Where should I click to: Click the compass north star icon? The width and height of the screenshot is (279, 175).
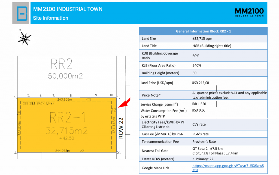point(24,38)
